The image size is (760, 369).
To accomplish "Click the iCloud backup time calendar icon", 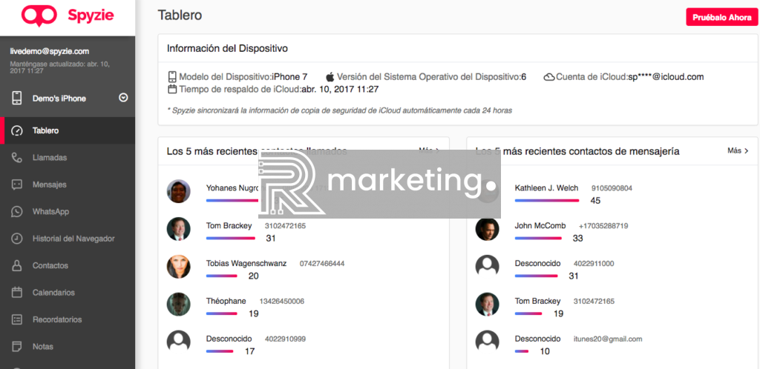I will coord(172,89).
